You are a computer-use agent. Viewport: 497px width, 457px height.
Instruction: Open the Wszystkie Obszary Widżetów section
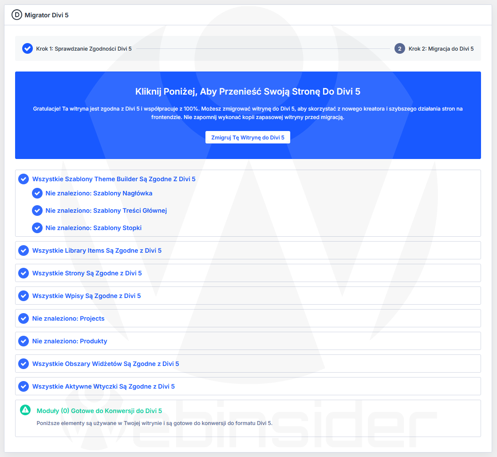click(106, 364)
